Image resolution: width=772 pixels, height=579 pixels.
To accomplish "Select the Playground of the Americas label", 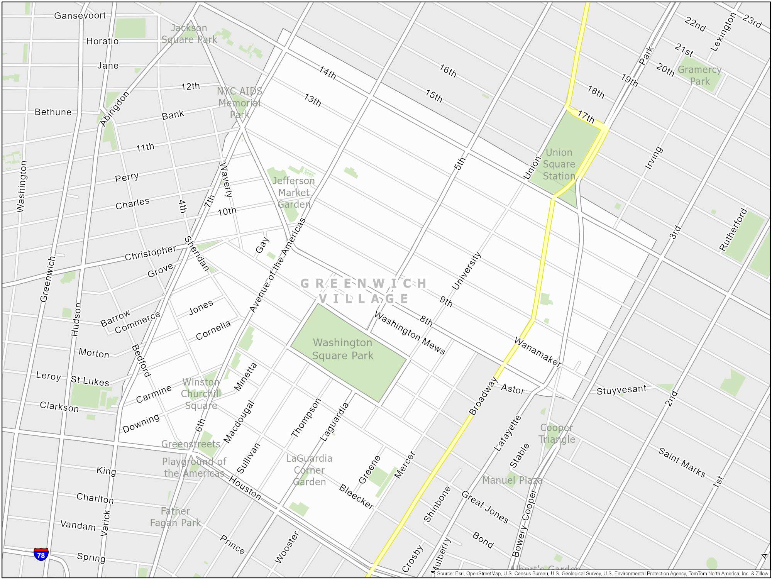I will click(194, 467).
